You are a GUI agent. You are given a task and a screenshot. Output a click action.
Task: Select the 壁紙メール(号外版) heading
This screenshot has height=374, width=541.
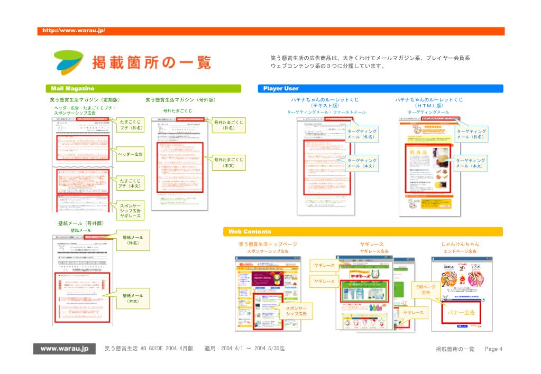[81, 223]
